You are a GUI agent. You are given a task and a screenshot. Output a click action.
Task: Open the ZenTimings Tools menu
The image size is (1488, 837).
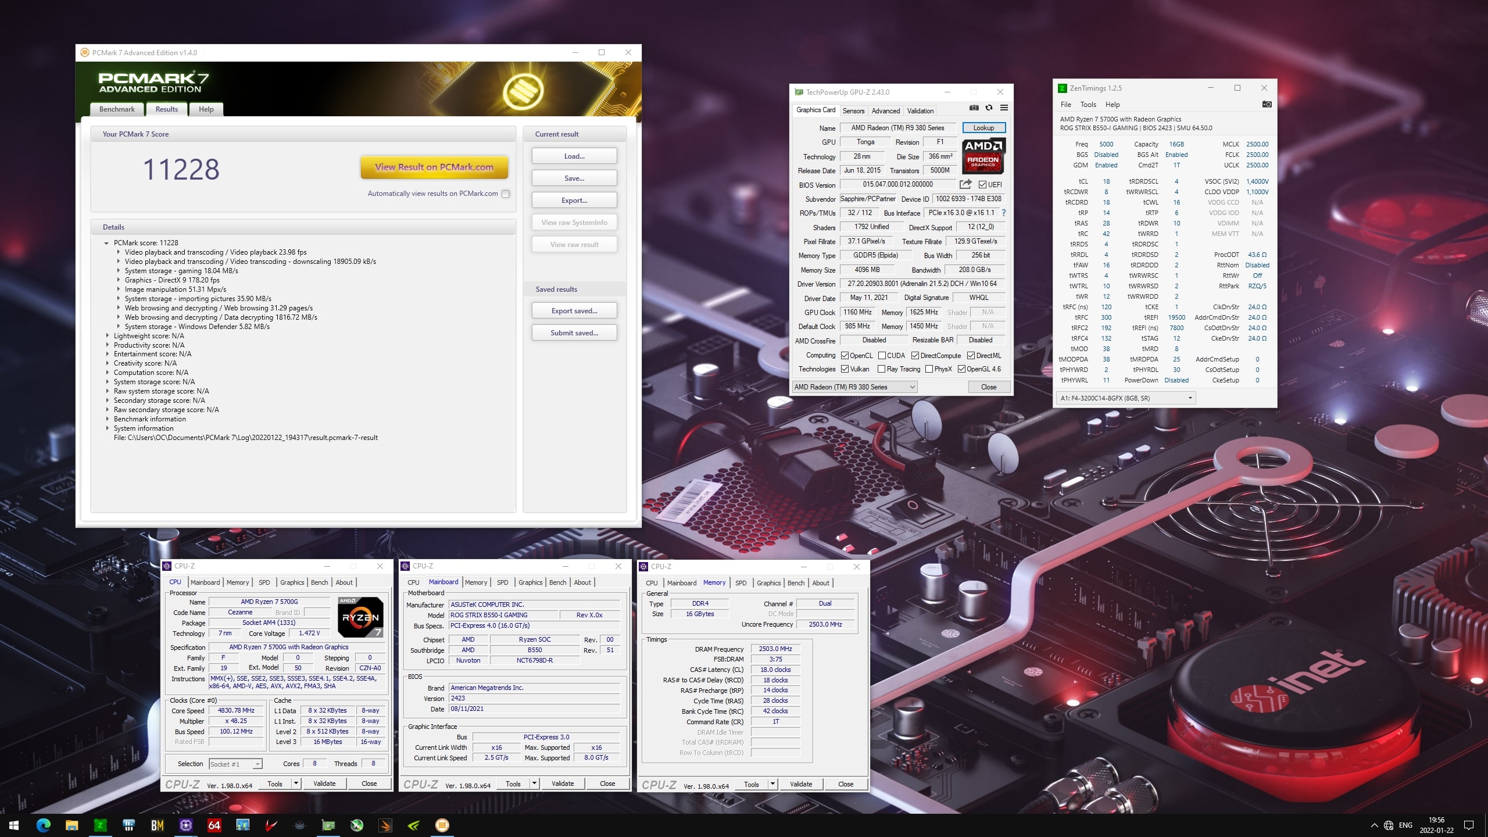(1088, 105)
